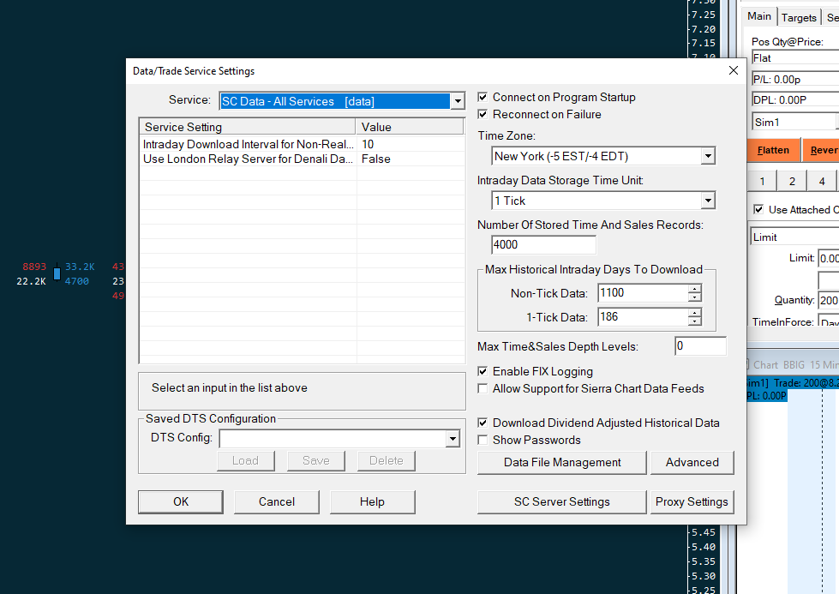Enable Show Passwords checkbox
839x594 pixels.
[482, 440]
